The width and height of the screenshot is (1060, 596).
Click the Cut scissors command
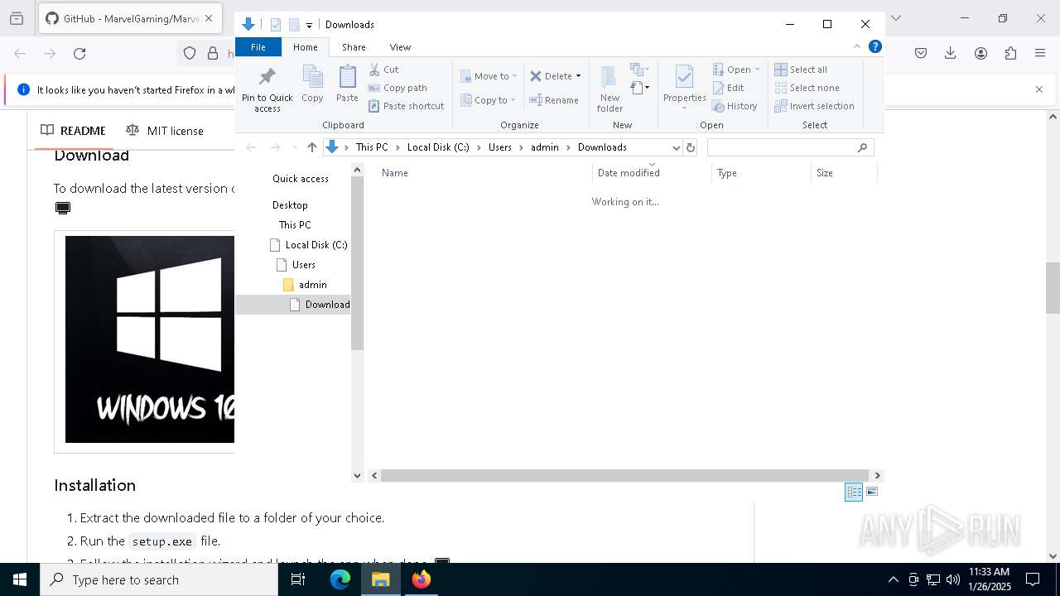pyautogui.click(x=383, y=70)
